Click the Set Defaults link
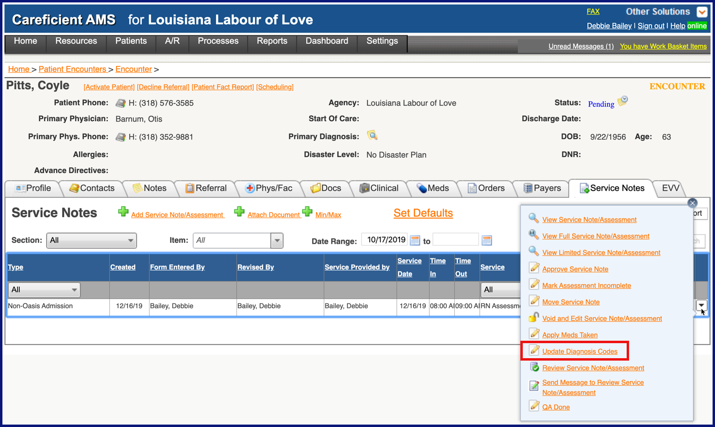 [423, 213]
